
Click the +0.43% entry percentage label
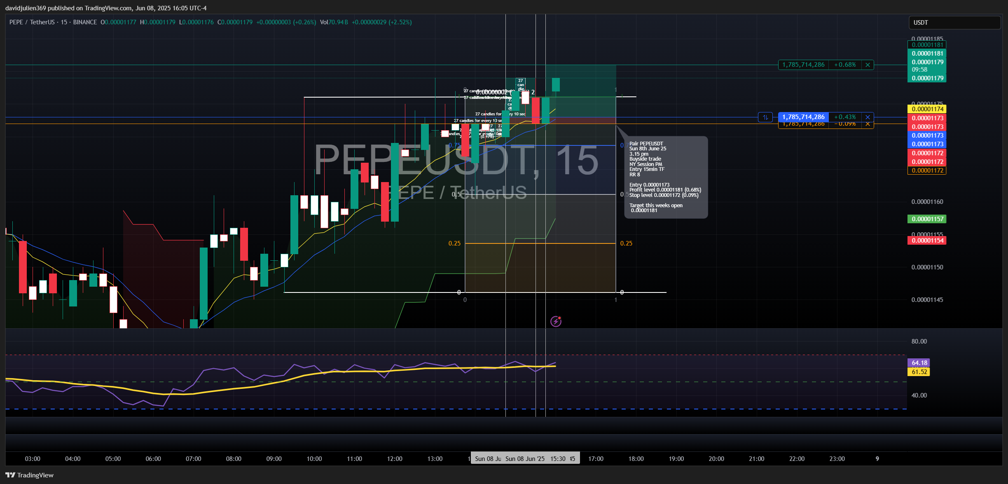click(x=845, y=117)
